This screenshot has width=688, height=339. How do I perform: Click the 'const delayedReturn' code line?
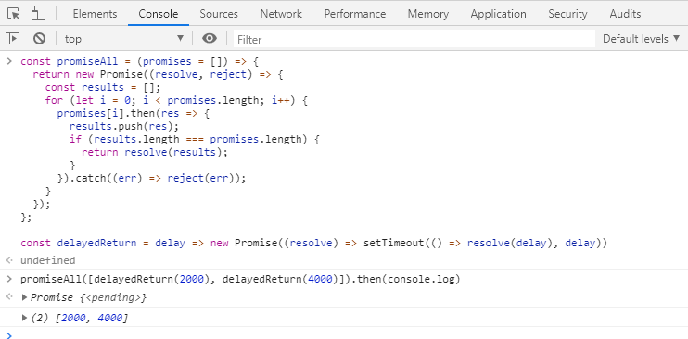click(x=313, y=243)
